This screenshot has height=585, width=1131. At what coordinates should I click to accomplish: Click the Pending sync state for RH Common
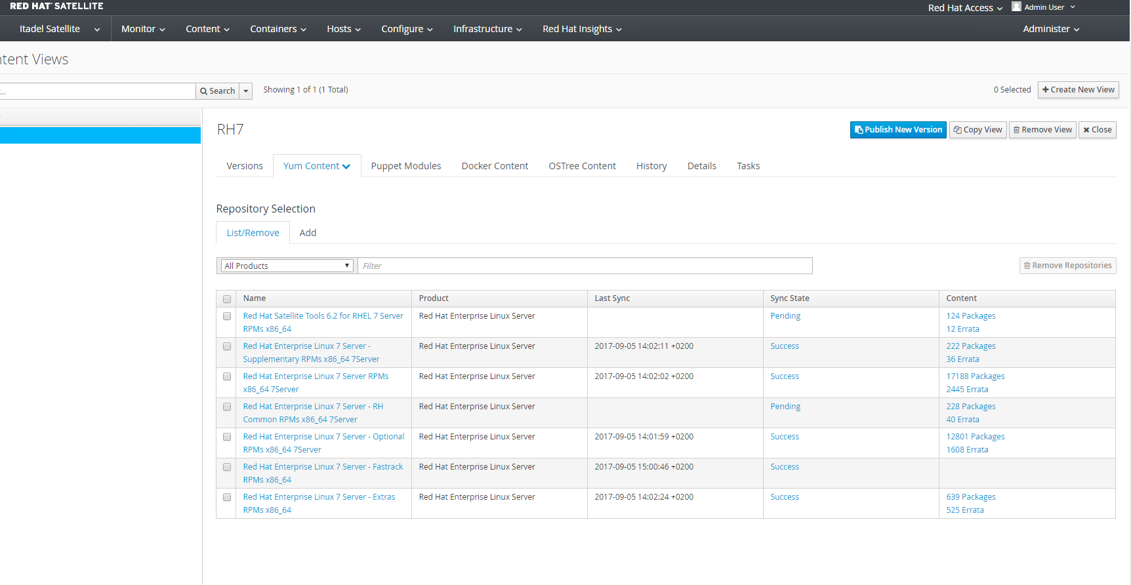tap(785, 407)
